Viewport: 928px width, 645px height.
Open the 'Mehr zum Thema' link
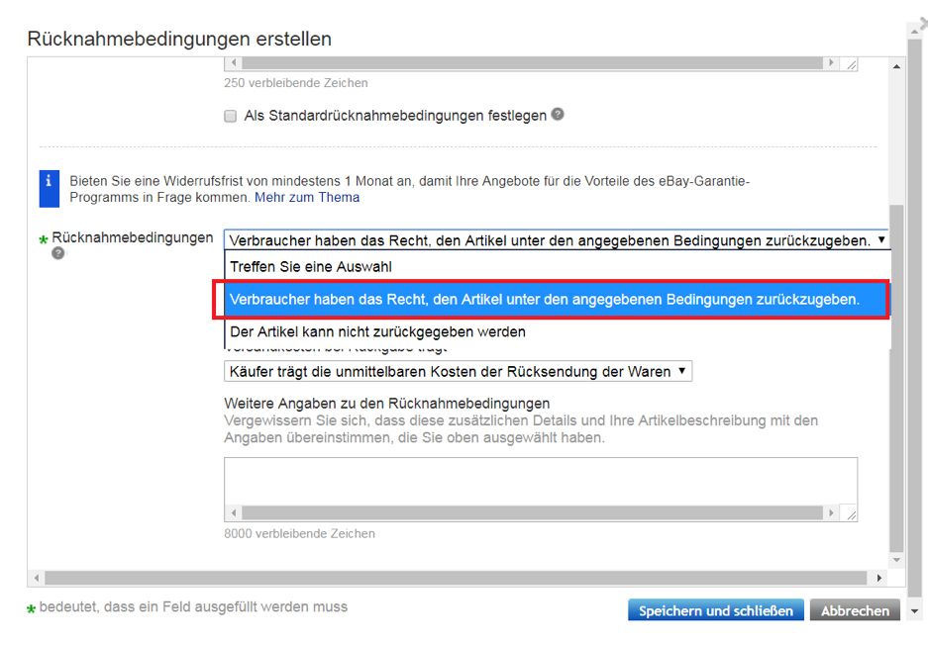click(x=307, y=198)
